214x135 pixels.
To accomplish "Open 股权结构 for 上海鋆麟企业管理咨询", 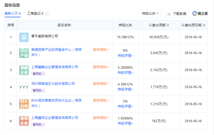I will (101, 67).
